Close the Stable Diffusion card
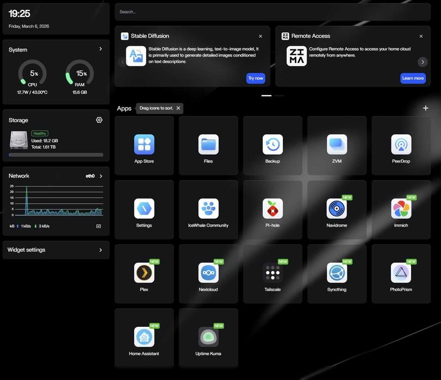This screenshot has height=380, width=441. 260,36
